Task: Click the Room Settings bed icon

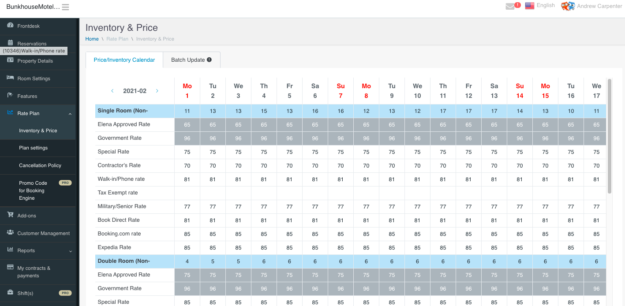Action: click(10, 78)
